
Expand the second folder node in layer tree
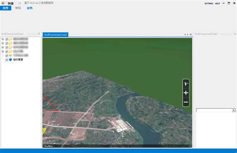(x=2, y=43)
